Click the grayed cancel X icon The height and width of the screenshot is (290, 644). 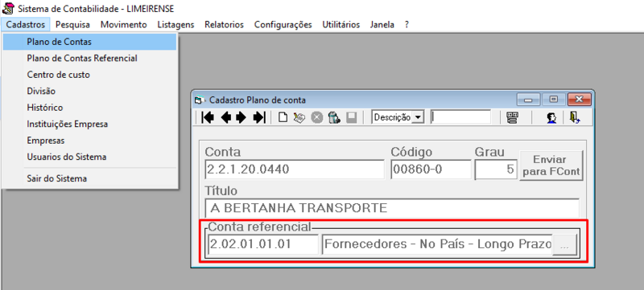[316, 118]
